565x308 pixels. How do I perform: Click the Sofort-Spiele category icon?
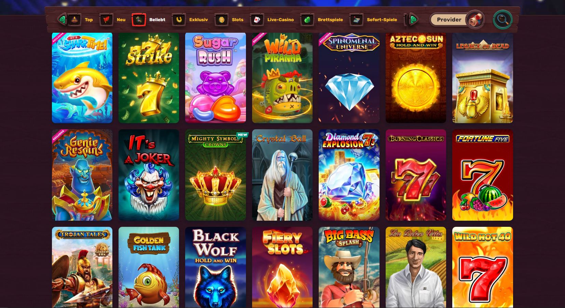(356, 20)
